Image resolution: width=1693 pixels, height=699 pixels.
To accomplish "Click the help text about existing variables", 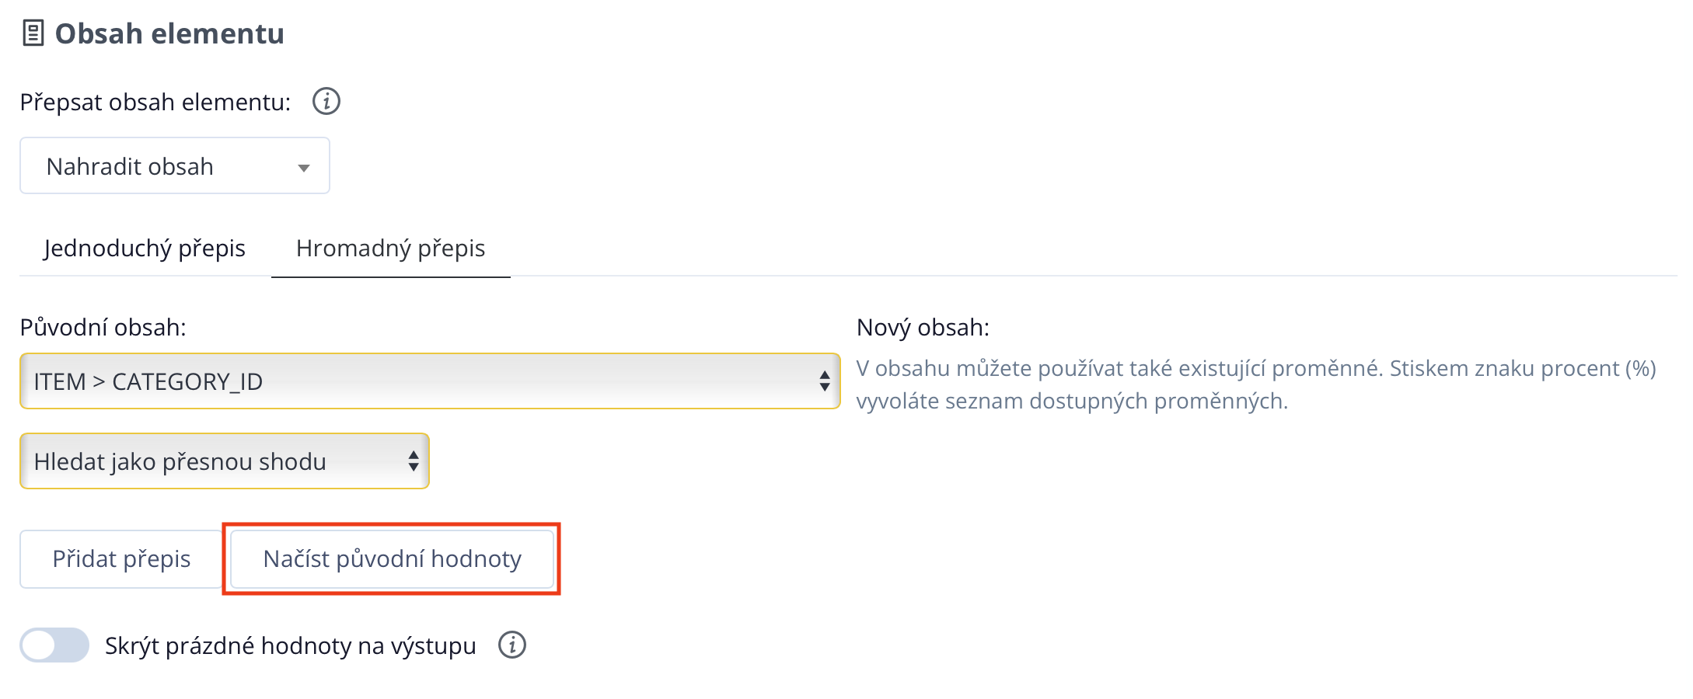I will pyautogui.click(x=1255, y=384).
